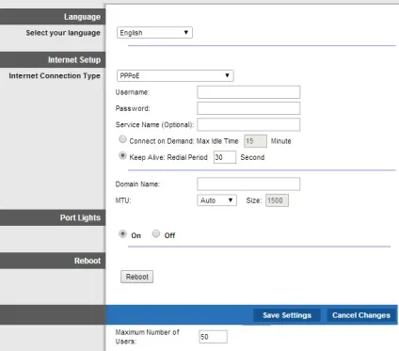399x351 pixels.
Task: Turn Port Lights Off
Action: pyautogui.click(x=156, y=234)
